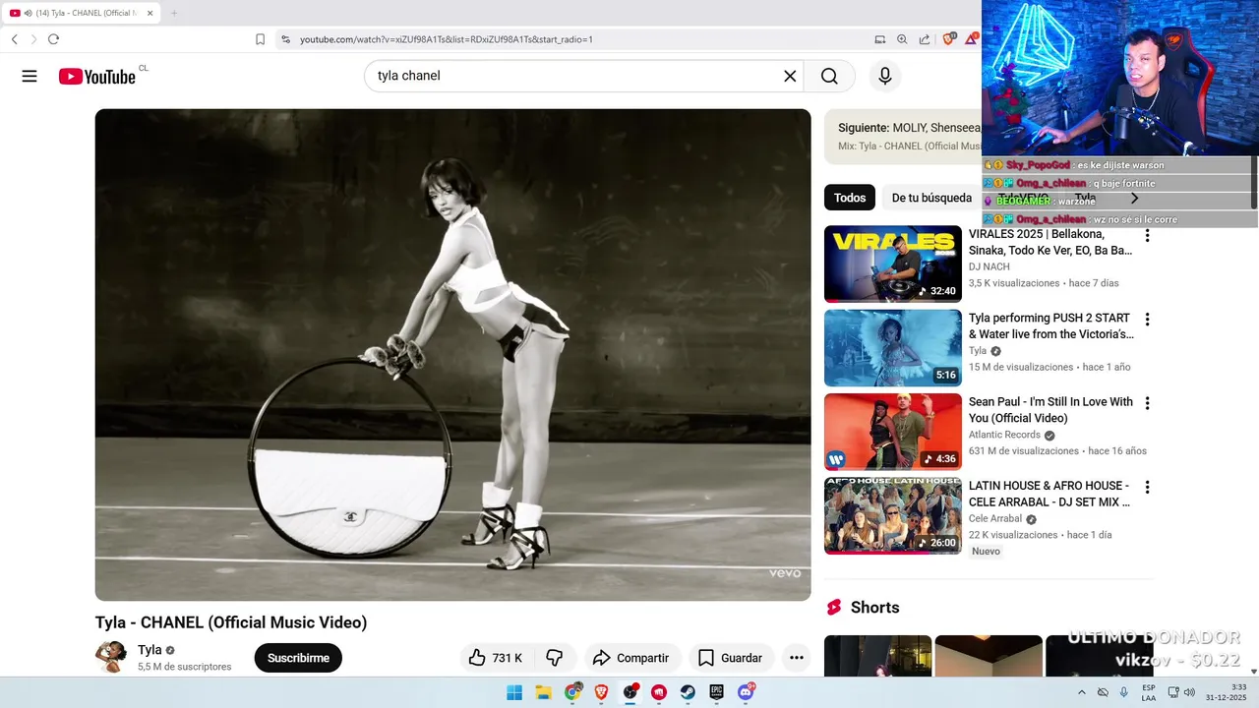This screenshot has height=708, width=1259.
Task: Open the Cele Arrabal channel link
Action: click(x=995, y=518)
